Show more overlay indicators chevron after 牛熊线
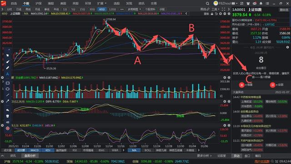 tap(199, 150)
